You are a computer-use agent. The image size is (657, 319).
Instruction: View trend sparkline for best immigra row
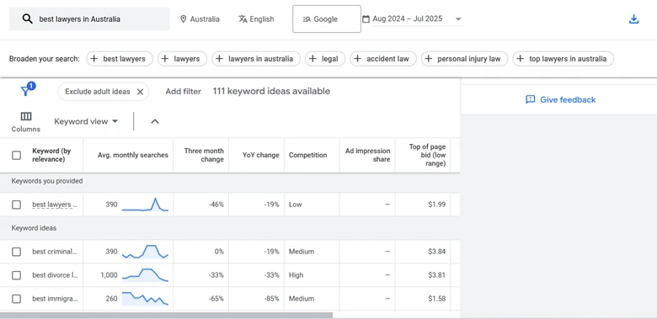[x=145, y=299]
